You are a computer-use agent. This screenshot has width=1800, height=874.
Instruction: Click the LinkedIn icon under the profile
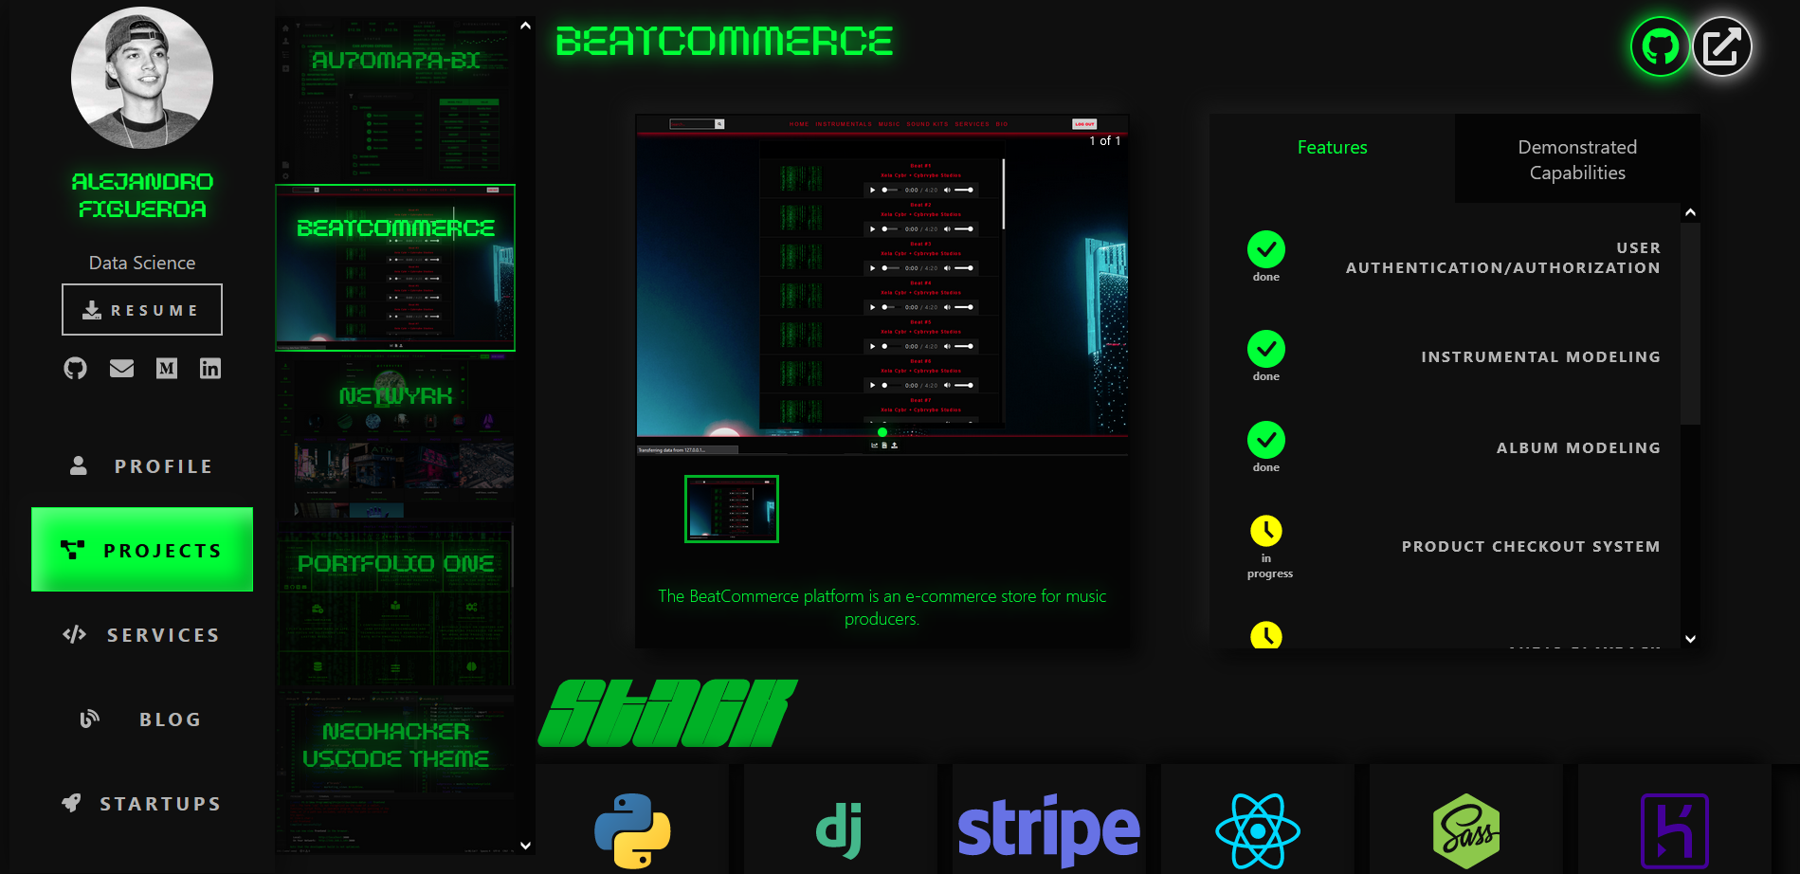click(x=209, y=369)
